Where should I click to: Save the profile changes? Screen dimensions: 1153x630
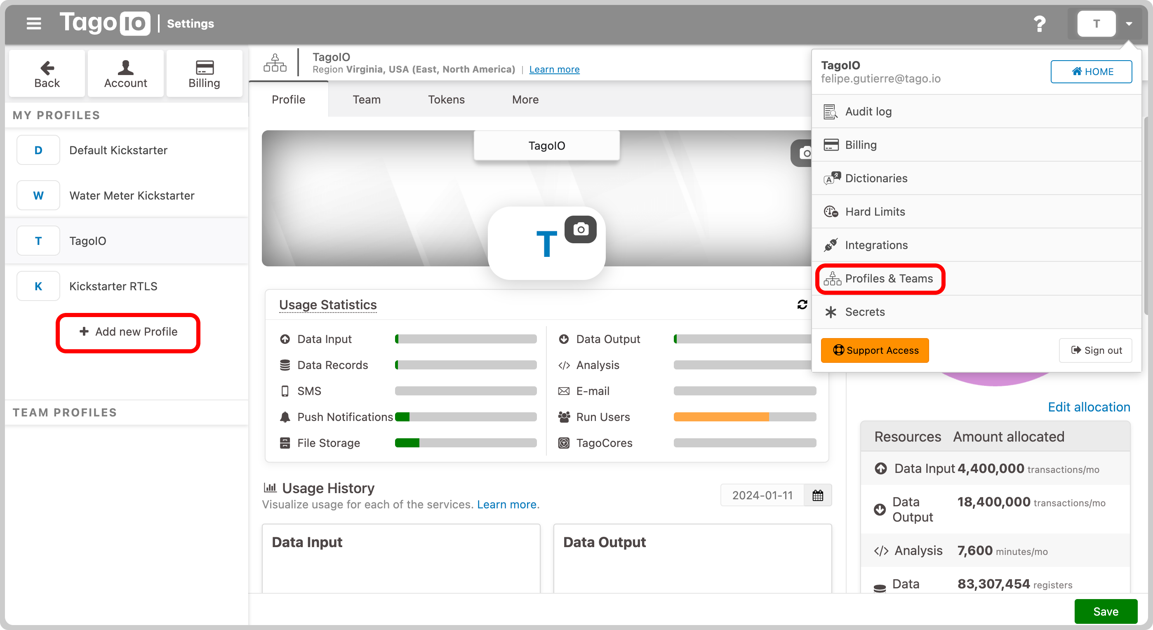tap(1106, 611)
